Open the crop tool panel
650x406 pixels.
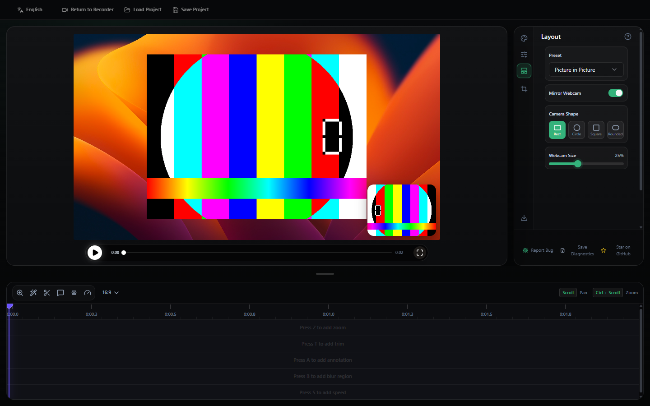pyautogui.click(x=524, y=89)
